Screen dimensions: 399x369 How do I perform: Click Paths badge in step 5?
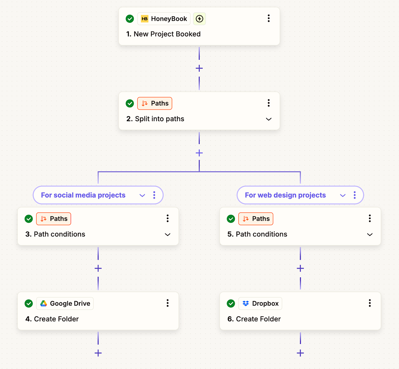pyautogui.click(x=256, y=219)
